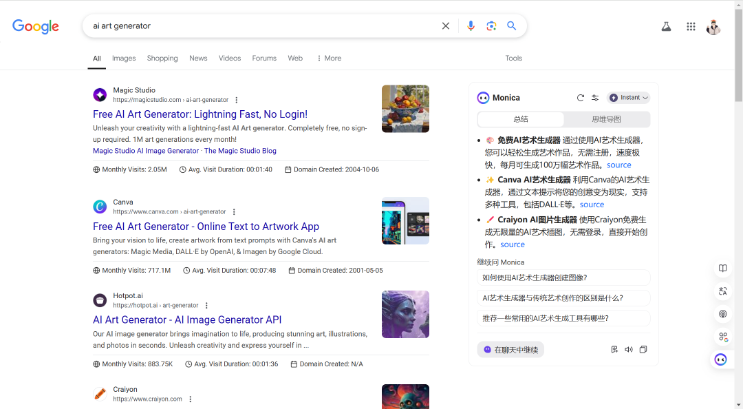Open Canva result thumbnail image
Screen dimensions: 743x409
[405, 220]
